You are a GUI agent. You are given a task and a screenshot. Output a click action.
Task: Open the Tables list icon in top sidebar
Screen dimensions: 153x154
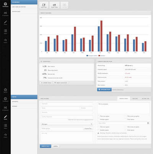5,32
